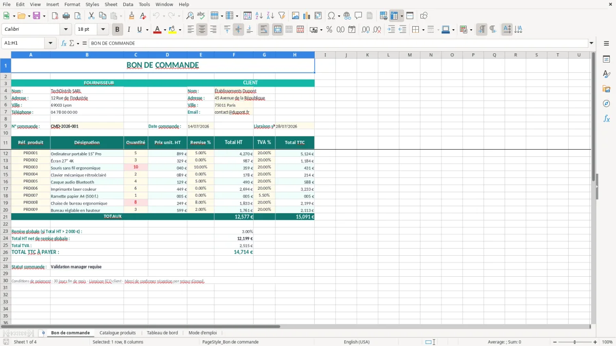Toggle Align Left

(190, 30)
